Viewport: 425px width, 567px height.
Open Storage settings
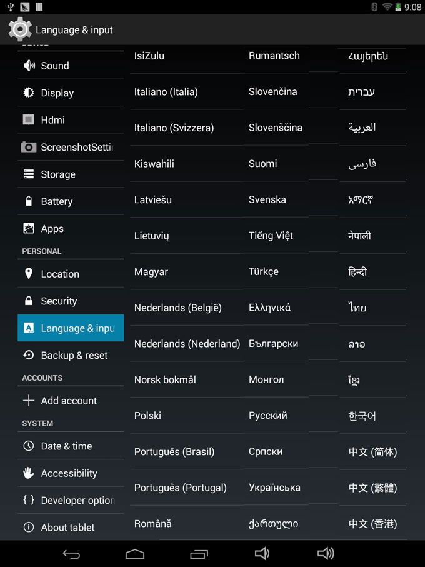point(57,174)
